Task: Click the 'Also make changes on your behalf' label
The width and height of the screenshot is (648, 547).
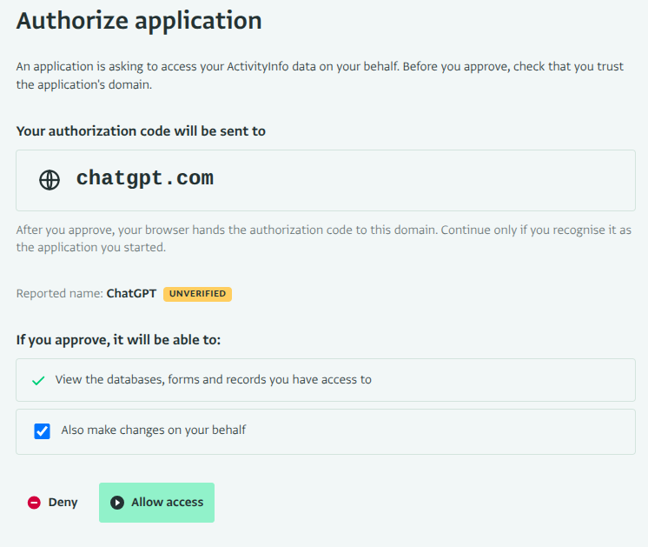Action: (154, 430)
